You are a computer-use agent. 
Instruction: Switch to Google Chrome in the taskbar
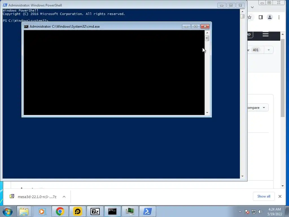(x=60, y=211)
